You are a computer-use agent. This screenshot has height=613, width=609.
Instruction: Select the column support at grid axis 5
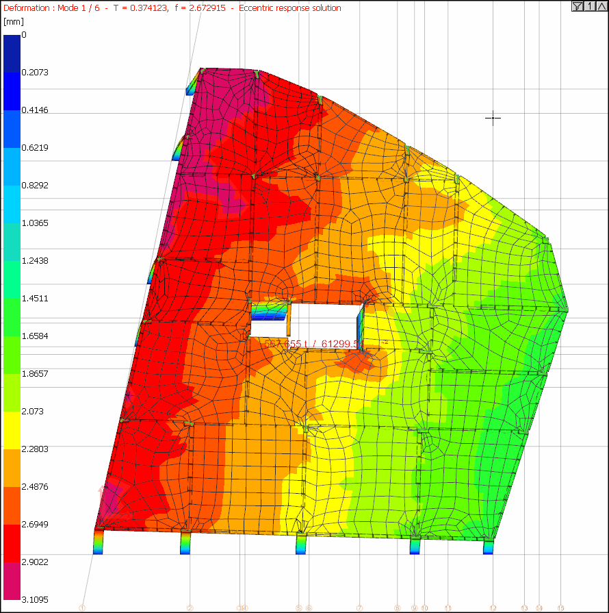click(300, 544)
